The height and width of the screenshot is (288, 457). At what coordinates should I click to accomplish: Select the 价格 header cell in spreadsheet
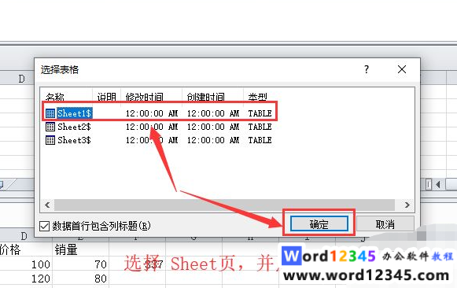click(x=26, y=249)
